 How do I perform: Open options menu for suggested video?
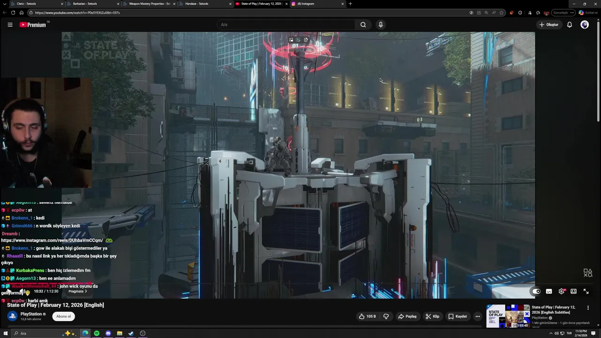(x=588, y=308)
